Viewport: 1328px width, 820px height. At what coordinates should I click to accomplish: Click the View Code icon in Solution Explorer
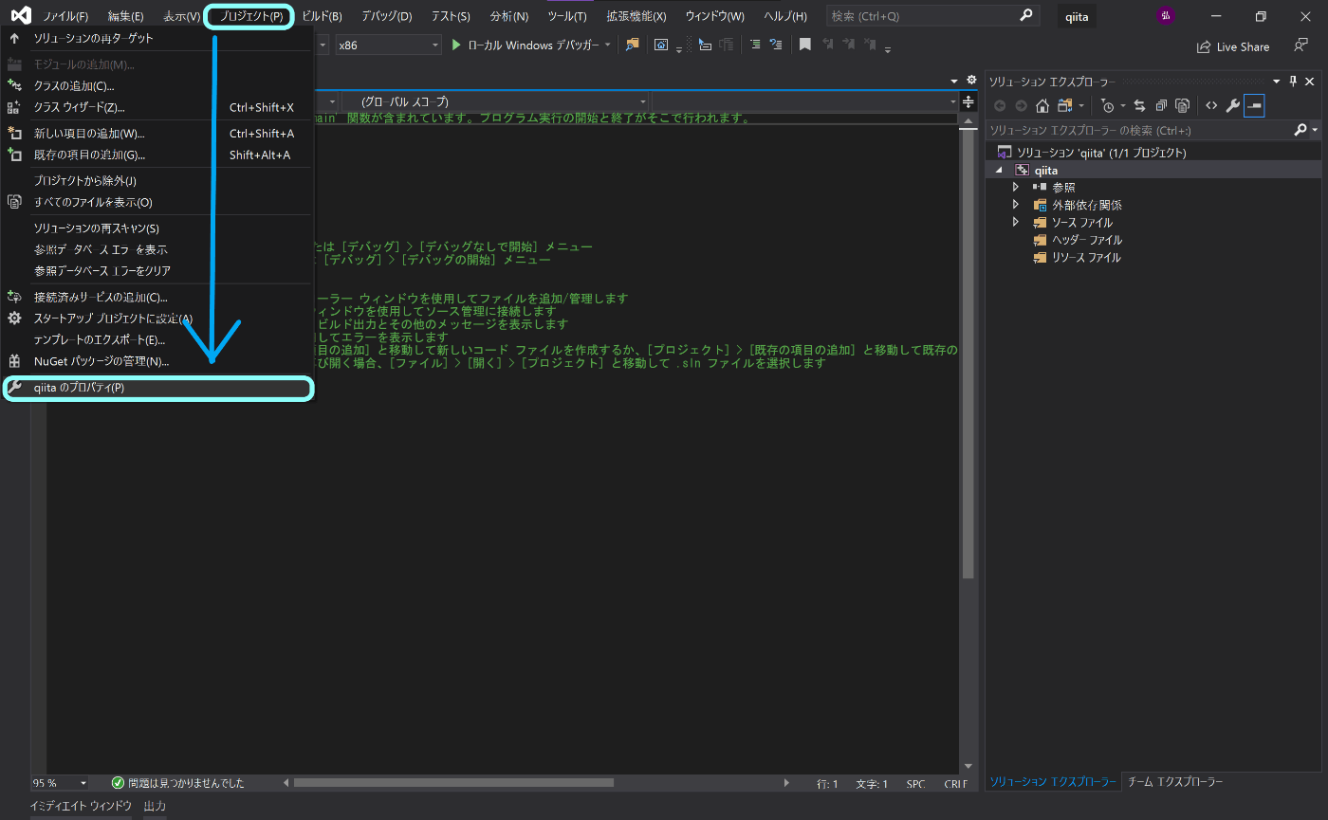(1211, 105)
